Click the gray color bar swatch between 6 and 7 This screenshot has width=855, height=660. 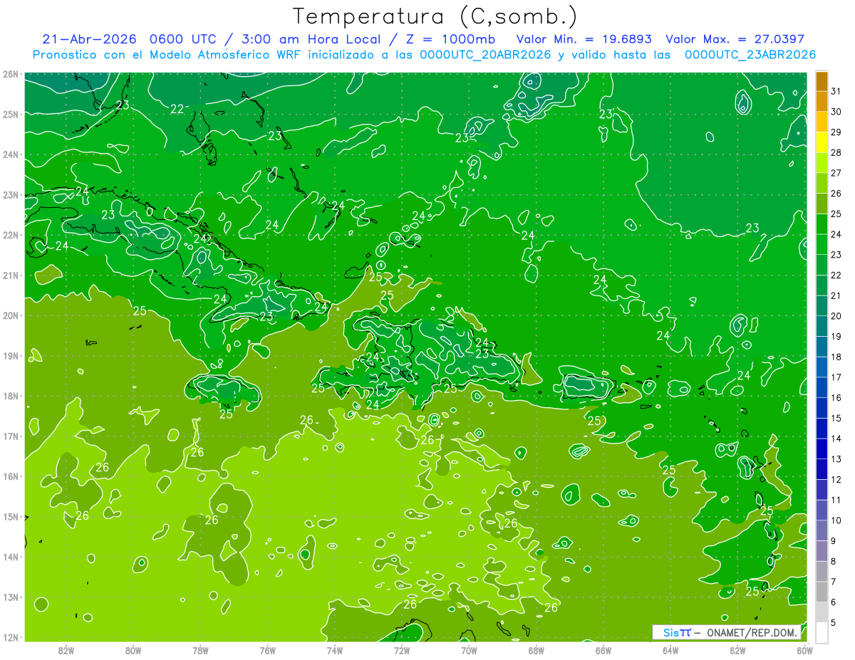822,592
